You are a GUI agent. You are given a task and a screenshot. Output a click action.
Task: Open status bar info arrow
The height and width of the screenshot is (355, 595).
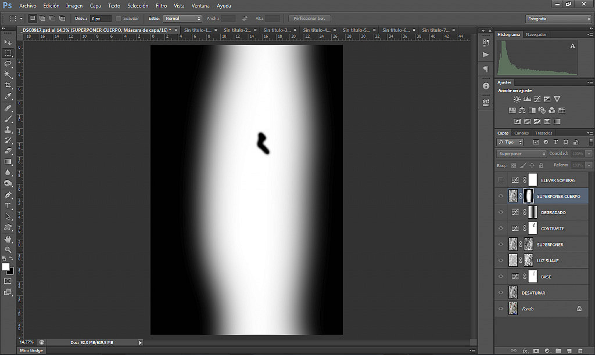tap(140, 342)
